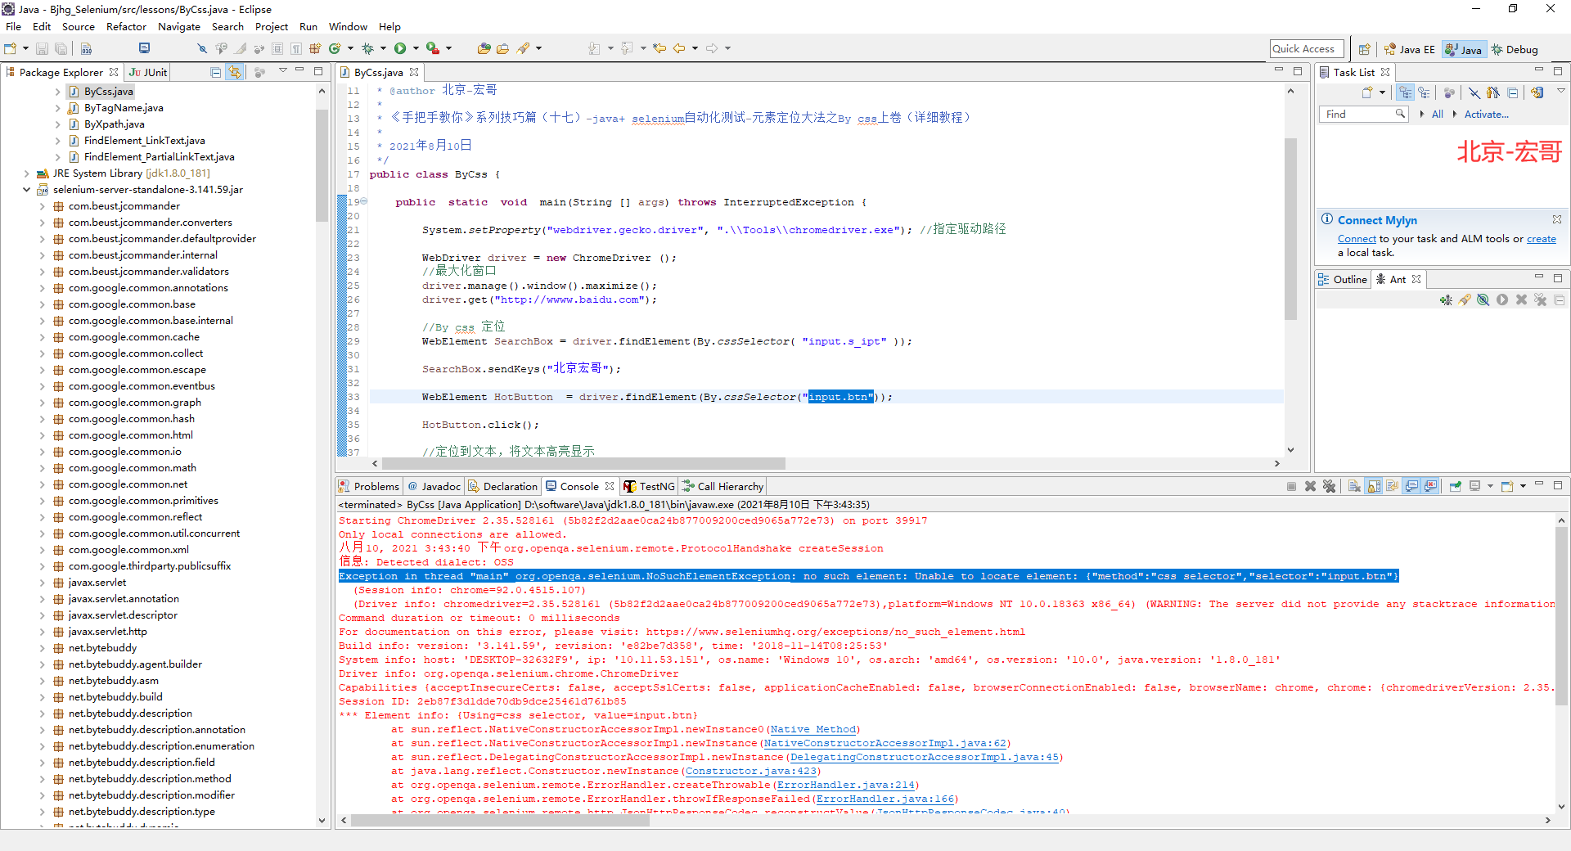Toggle Hide Completed Tasks in Task List
The height and width of the screenshot is (851, 1571).
(1474, 93)
